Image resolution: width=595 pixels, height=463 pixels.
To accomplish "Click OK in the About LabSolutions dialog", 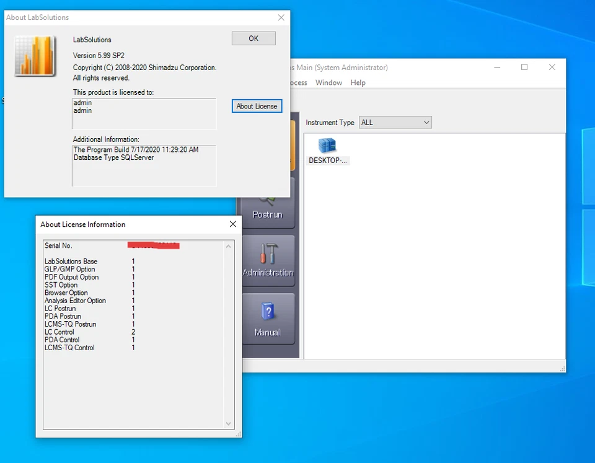I will (x=253, y=38).
